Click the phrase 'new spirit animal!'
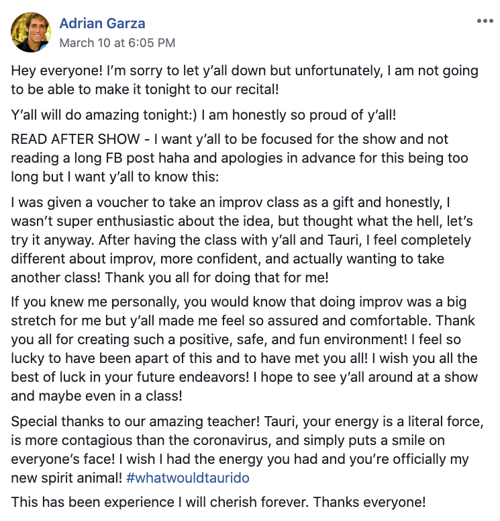This screenshot has width=500, height=521. pos(66,478)
